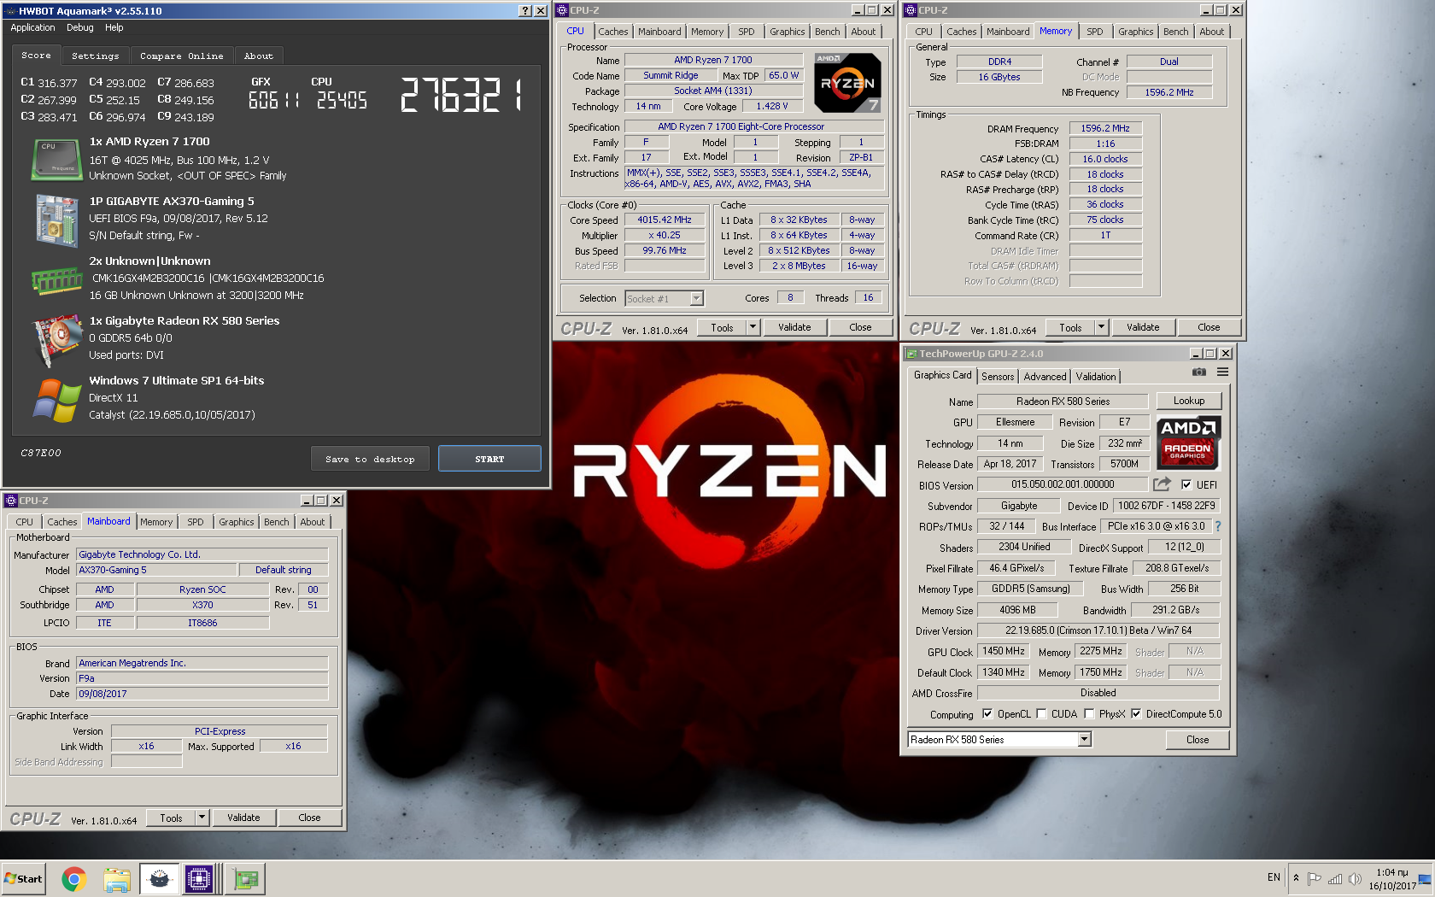Open the Bench tab in CPU-Z Mainboard window

click(x=276, y=522)
